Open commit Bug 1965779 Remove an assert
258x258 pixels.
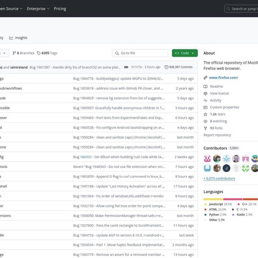pos(119,255)
